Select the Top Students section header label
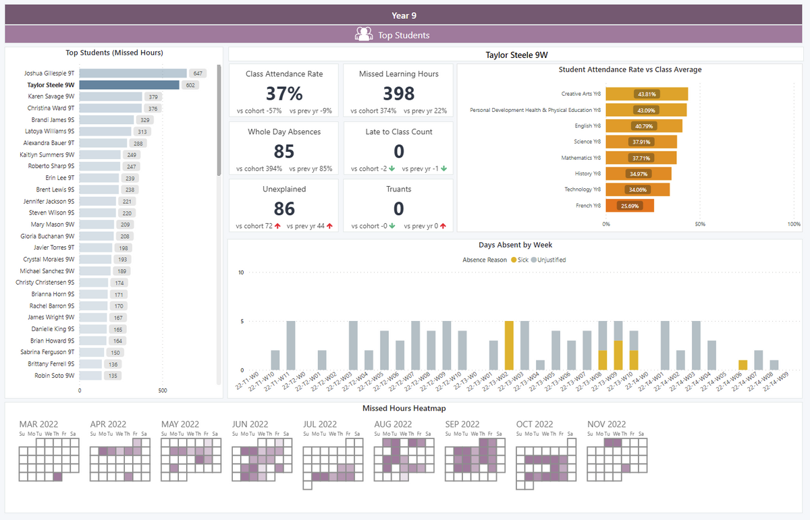 404,35
